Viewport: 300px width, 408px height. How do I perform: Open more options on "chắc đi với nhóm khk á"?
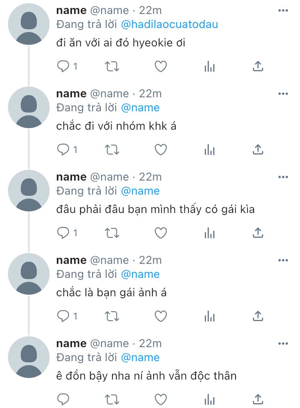point(283,94)
